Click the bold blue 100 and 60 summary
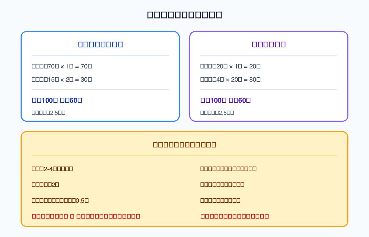This screenshot has width=369, height=237. click(57, 100)
